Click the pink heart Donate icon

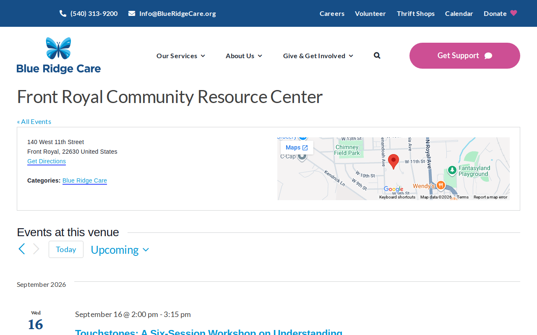(514, 13)
